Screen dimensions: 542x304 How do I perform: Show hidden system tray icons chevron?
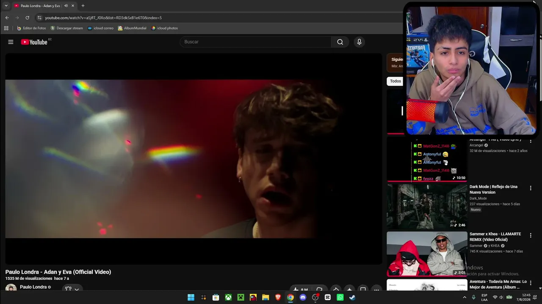pyautogui.click(x=465, y=297)
